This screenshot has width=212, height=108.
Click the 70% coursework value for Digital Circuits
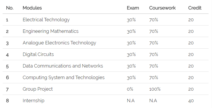(x=154, y=54)
